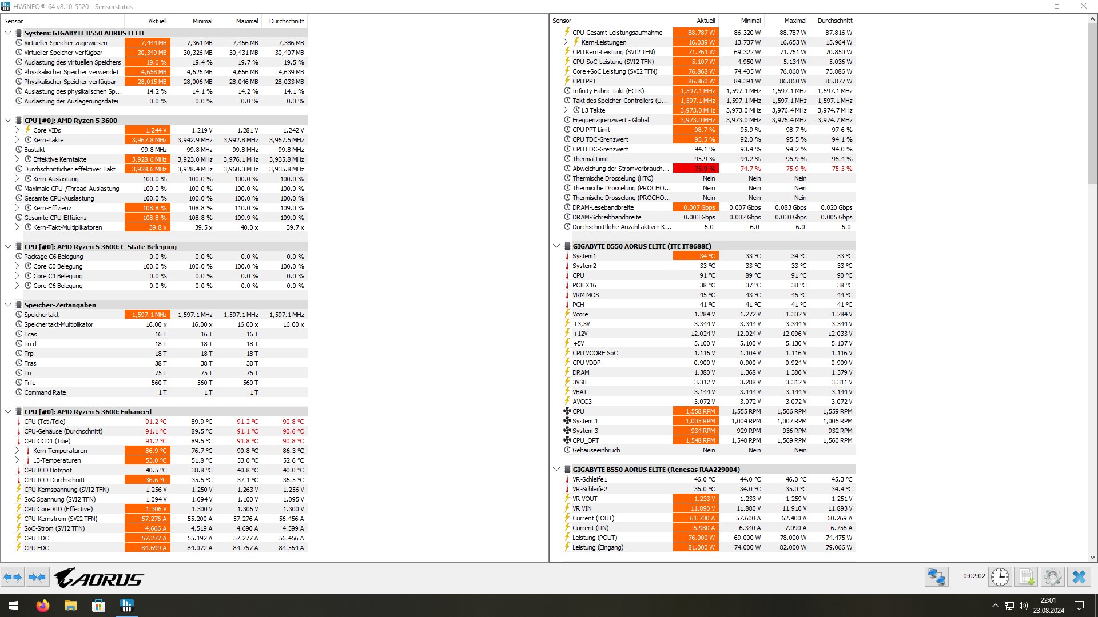Image resolution: width=1098 pixels, height=617 pixels.
Task: Click the expand columns arrows button
Action: coord(13,578)
